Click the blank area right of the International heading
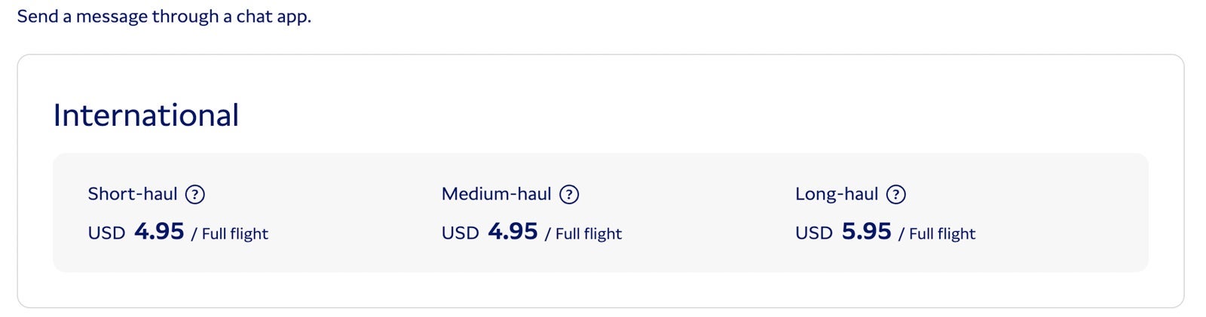 point(678,115)
